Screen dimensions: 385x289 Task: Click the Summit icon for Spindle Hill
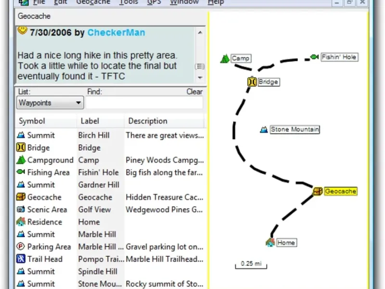[21, 271]
